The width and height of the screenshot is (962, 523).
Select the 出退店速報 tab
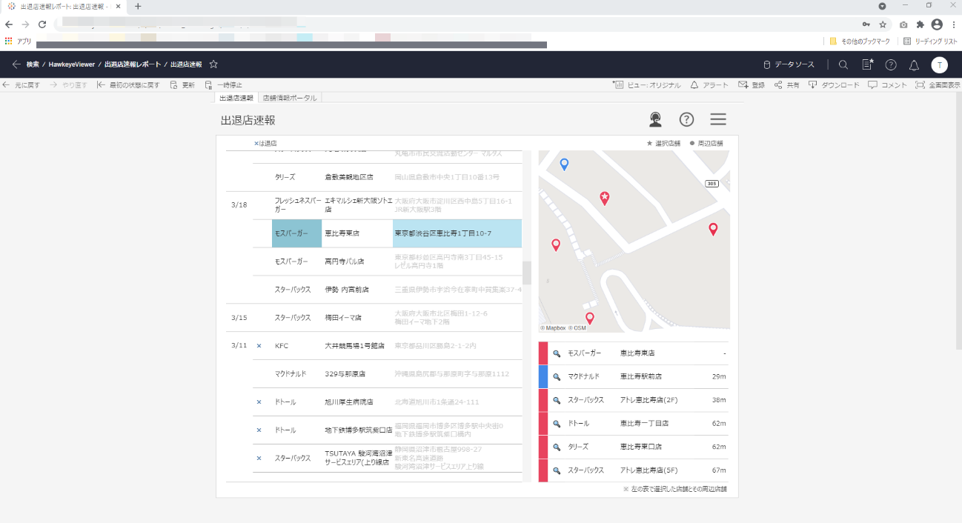click(236, 98)
